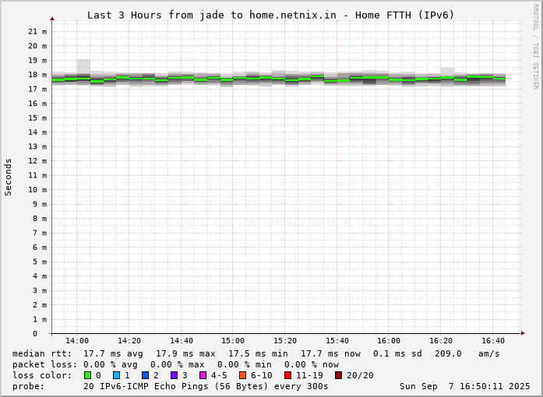Image resolution: width=543 pixels, height=397 pixels.
Task: Click the 15:40 time axis label
Action: click(337, 341)
